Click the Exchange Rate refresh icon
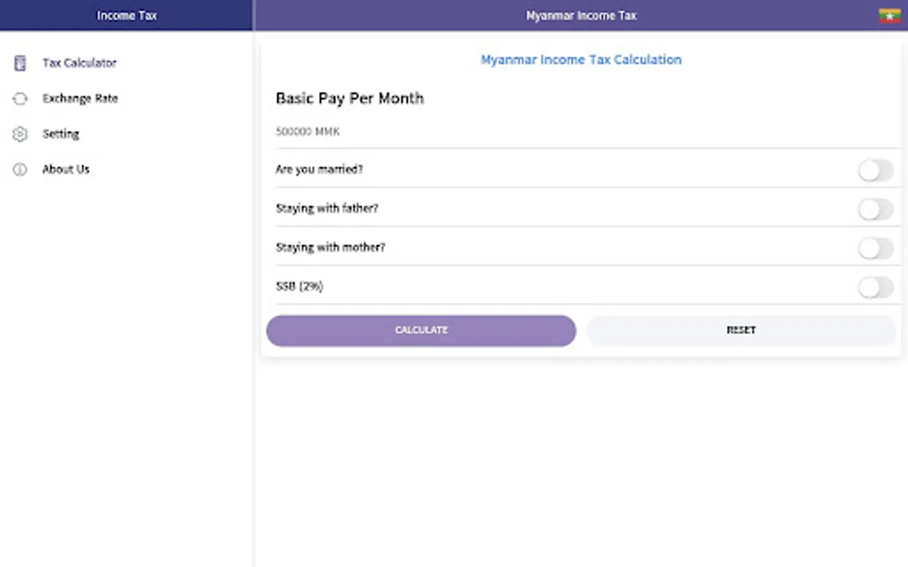Screen dimensions: 908x567 (x=20, y=98)
